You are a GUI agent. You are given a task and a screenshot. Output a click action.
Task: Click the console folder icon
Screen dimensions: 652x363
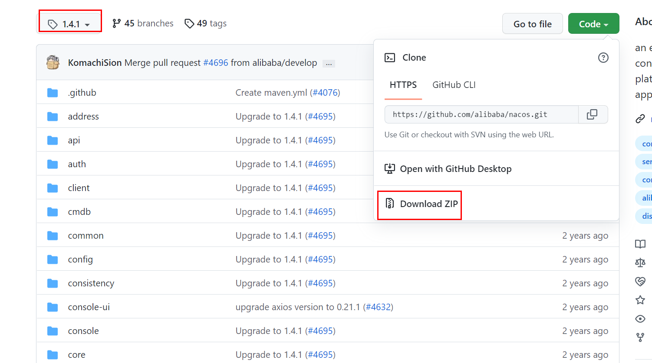[53, 331]
